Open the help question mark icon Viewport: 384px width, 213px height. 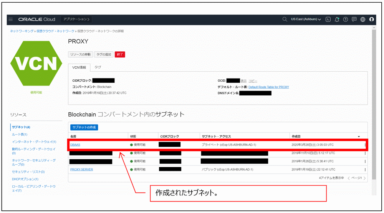click(346, 19)
